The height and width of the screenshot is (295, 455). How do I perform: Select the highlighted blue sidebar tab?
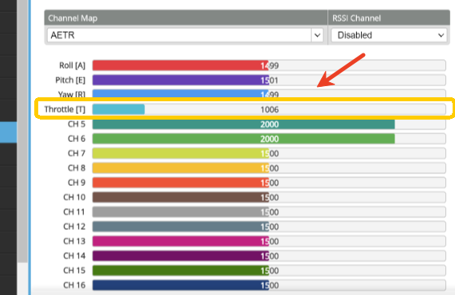tap(8, 132)
